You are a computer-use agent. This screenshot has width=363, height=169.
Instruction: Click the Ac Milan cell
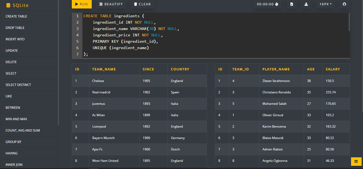coord(114,115)
